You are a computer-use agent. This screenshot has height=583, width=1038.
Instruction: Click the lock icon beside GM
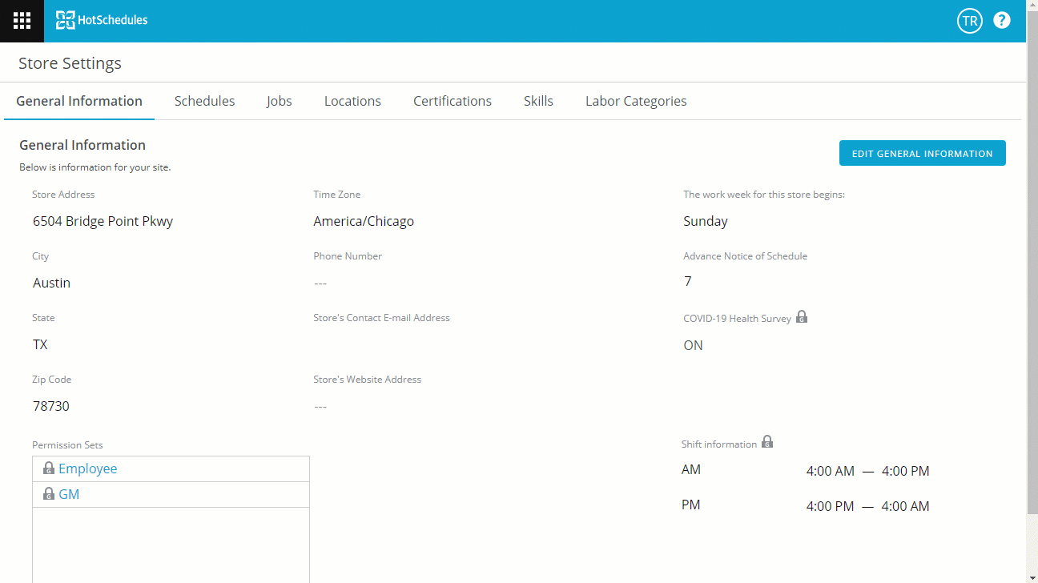click(49, 494)
